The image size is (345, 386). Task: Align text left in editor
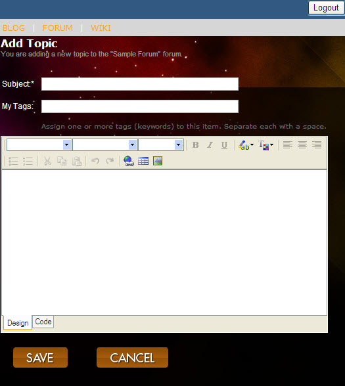(288, 145)
